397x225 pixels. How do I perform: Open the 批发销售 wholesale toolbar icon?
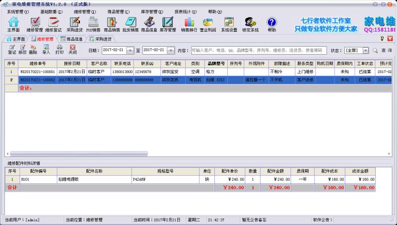(131, 24)
